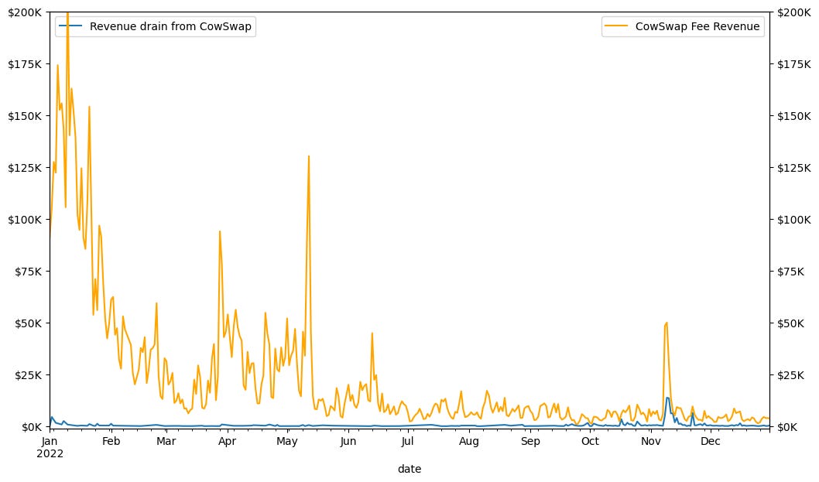
Task: Select the "$50K" label on the right y-axis
Action: (x=790, y=323)
